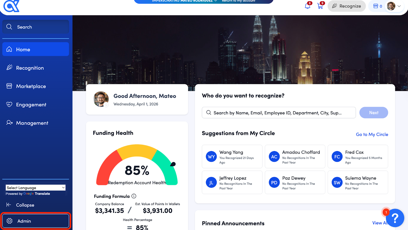Expand the impersonating user dropdown chevron

click(216, 1)
